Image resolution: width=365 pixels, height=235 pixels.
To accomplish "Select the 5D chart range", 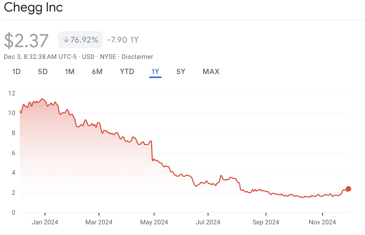I will click(43, 71).
